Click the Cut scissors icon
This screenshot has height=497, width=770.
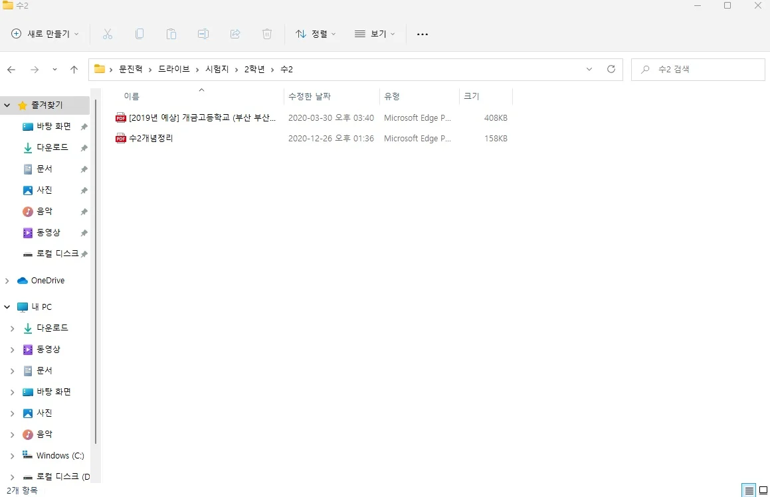108,34
